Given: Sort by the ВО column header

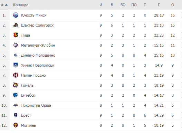Looking at the screenshot, I should [x=123, y=5].
